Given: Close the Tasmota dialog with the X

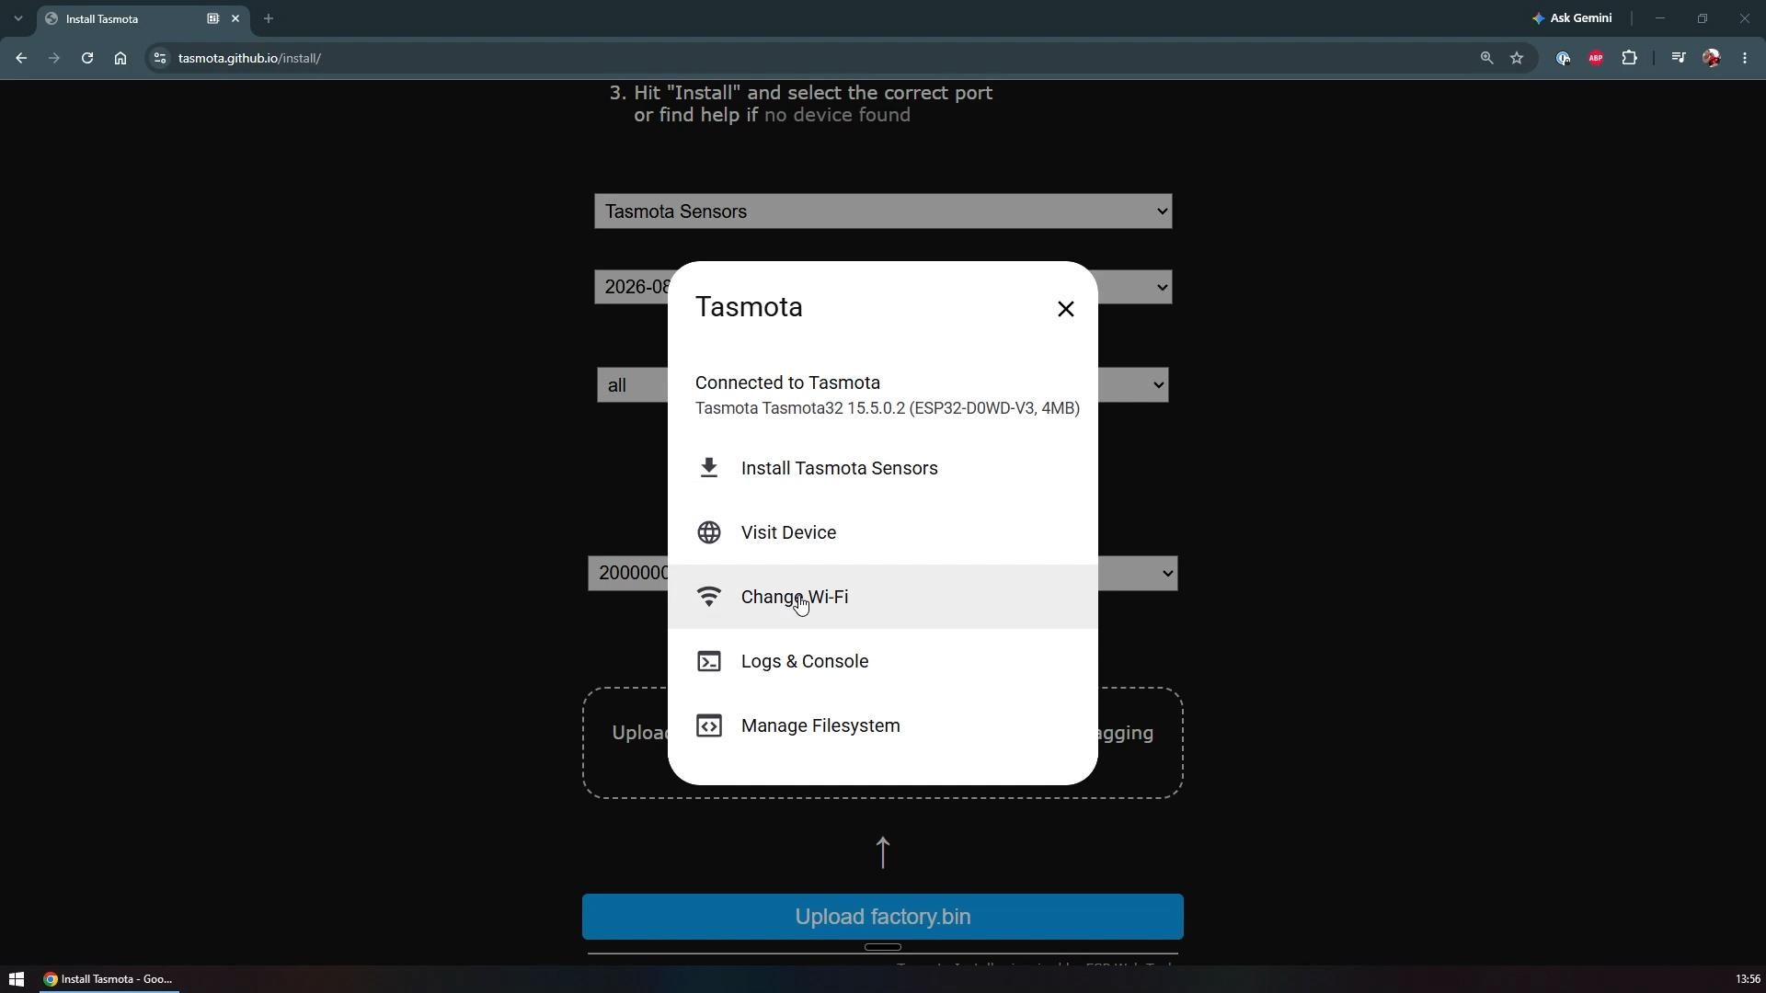Looking at the screenshot, I should (1065, 309).
